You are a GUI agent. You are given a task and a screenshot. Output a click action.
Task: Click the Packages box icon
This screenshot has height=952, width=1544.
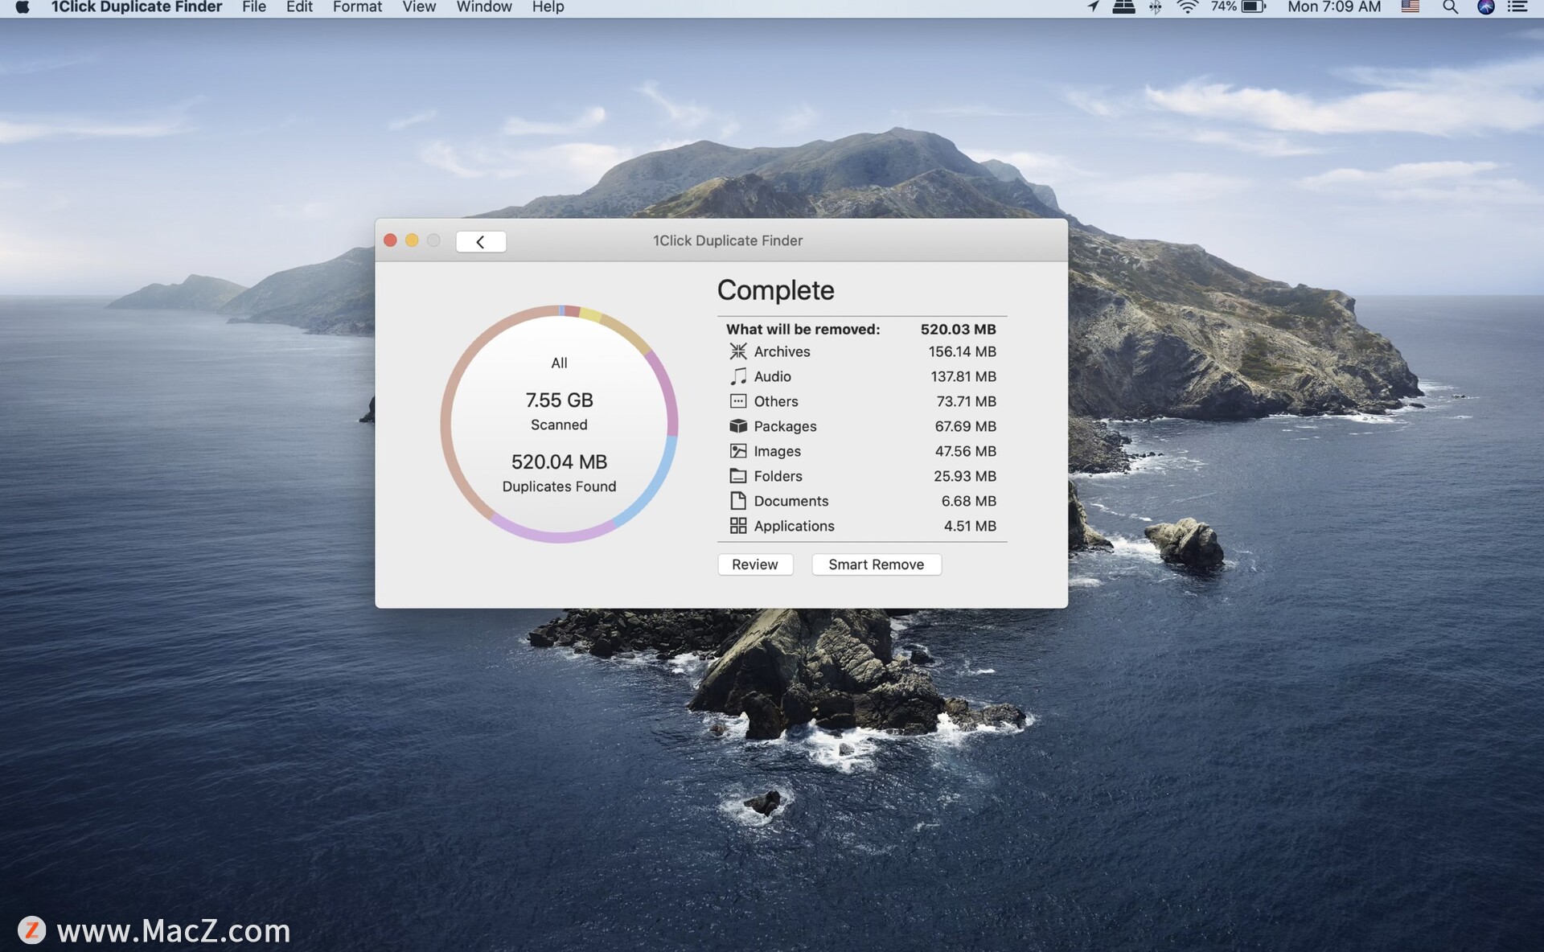737,426
